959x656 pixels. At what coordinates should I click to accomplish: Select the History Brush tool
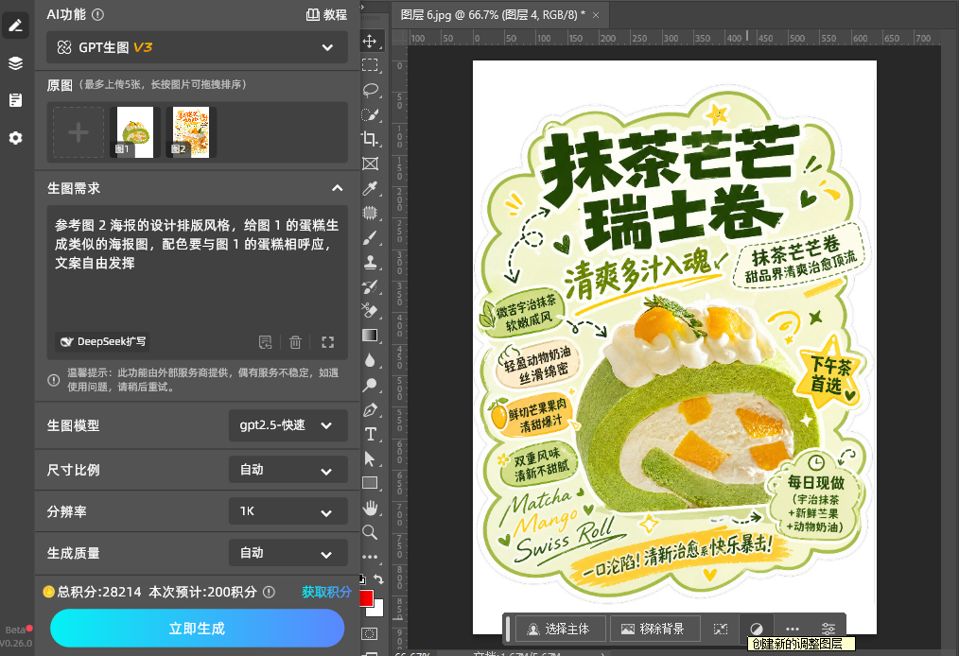[370, 286]
